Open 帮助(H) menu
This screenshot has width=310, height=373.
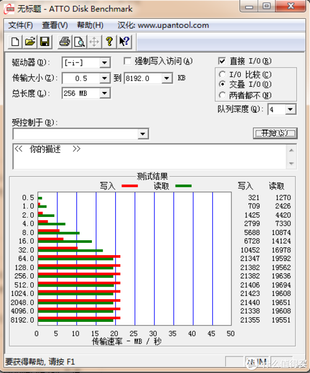pyautogui.click(x=90, y=25)
